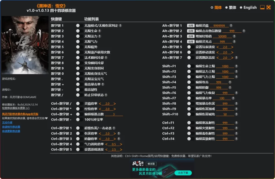Increase 设置玩家速度 with right arrow
275x179 pixels.
click(x=232, y=47)
